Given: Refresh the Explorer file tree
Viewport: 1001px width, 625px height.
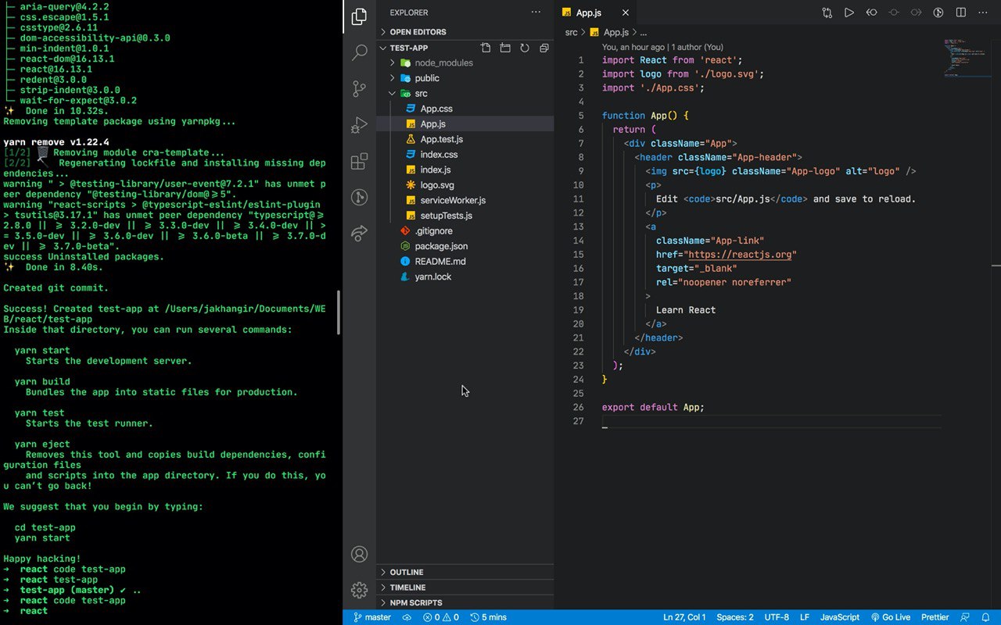Looking at the screenshot, I should point(524,48).
